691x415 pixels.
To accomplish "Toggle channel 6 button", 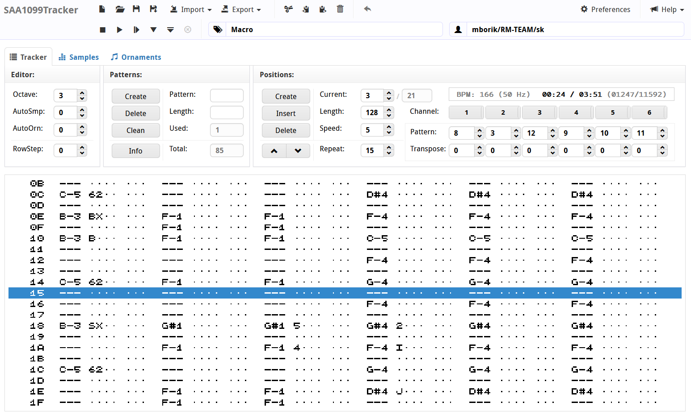I will click(649, 112).
